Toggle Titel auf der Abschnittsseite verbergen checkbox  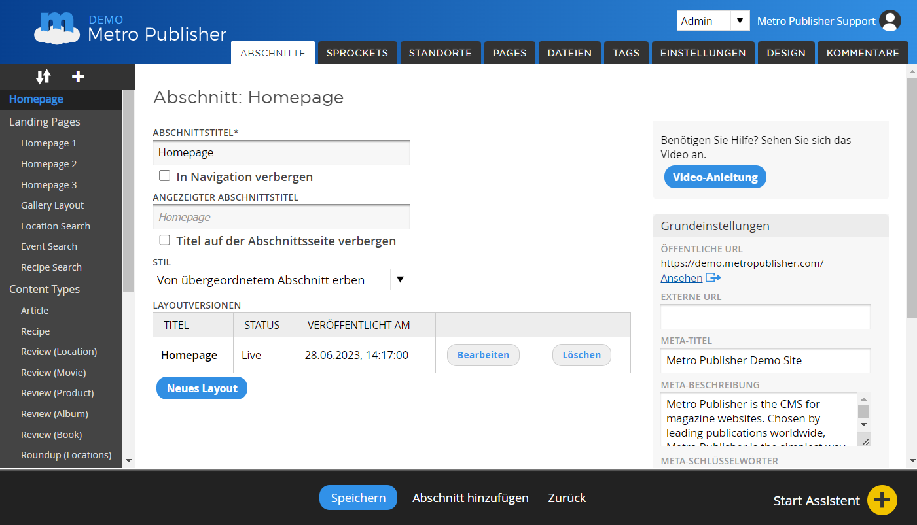(165, 240)
